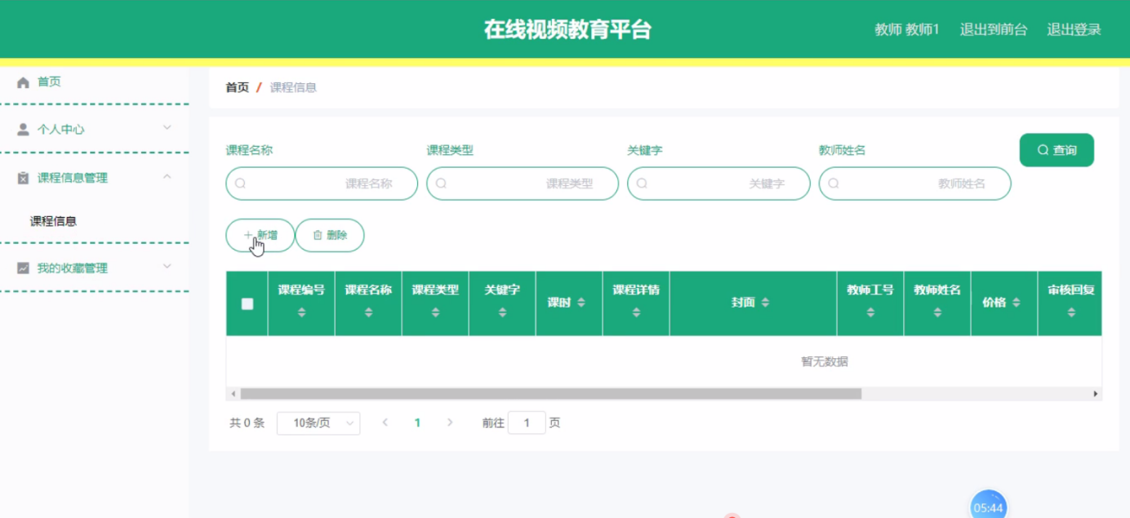Click the sort arrows under 课程名称 column

coord(368,312)
